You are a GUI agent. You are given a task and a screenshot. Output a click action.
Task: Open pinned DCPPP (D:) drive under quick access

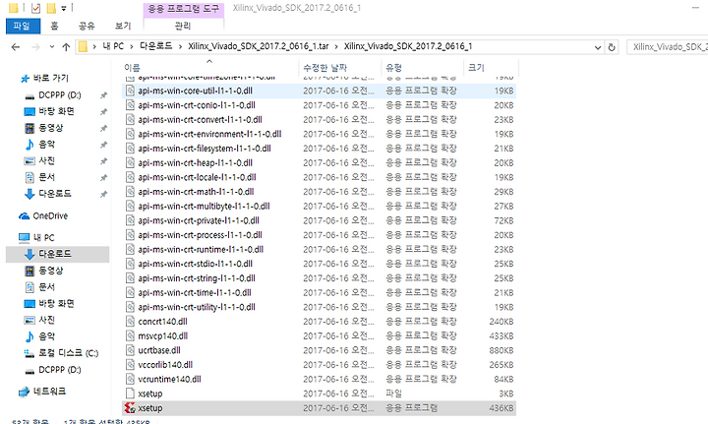(x=60, y=95)
